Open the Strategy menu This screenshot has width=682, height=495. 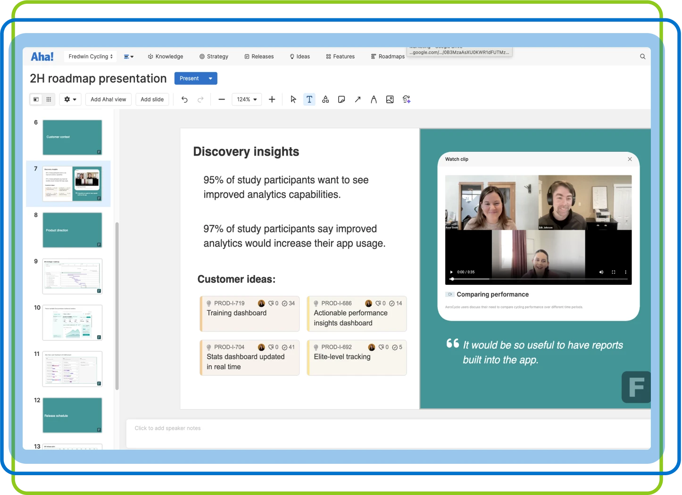coord(214,57)
